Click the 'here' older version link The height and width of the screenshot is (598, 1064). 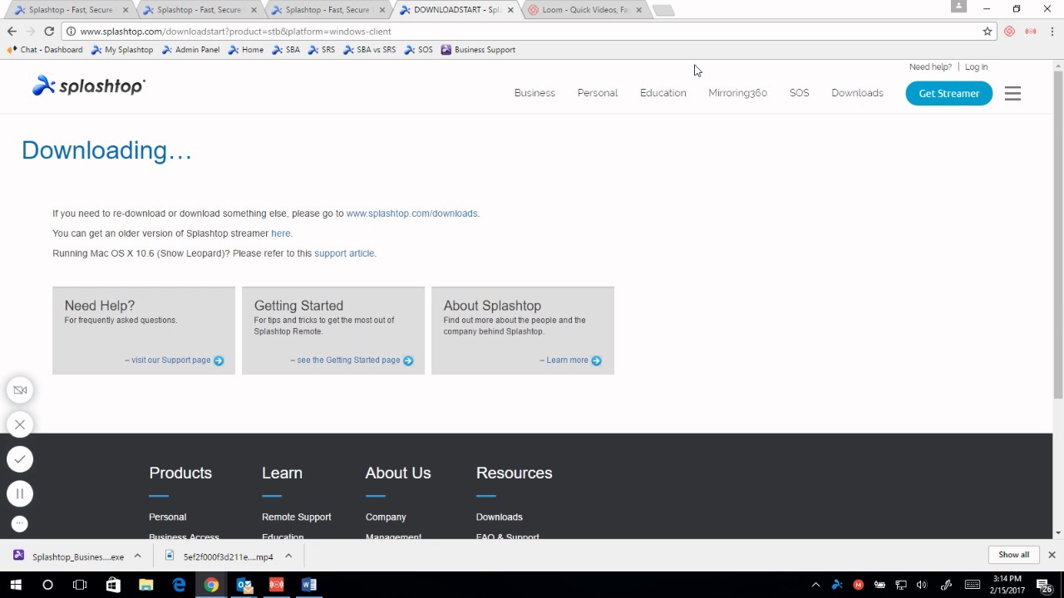coord(281,233)
